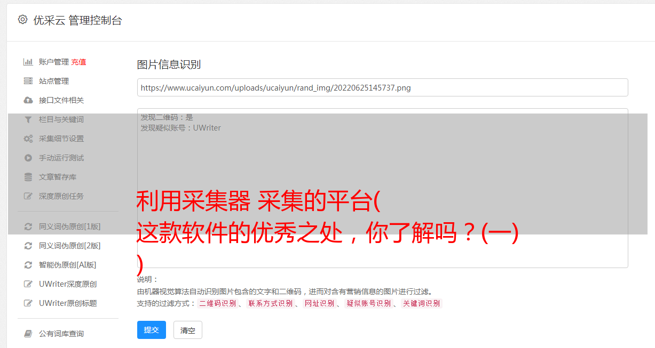Viewport: 655px width, 348px height.
Task: Open 接口文件相关 in the sidebar
Action: (x=61, y=100)
